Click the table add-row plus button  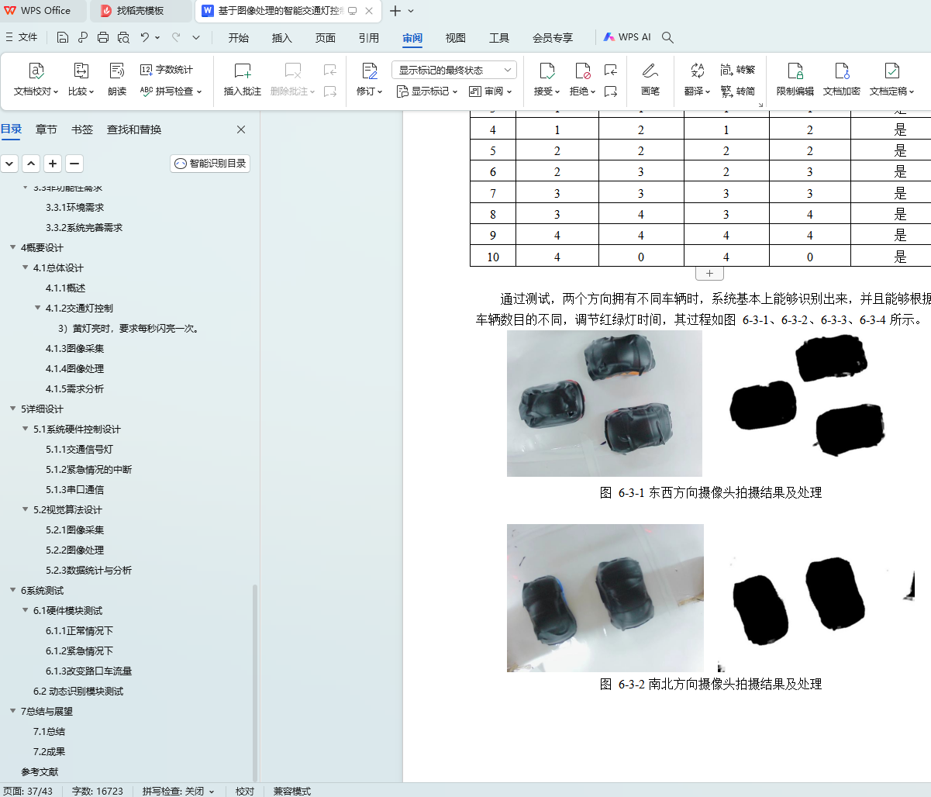[709, 274]
